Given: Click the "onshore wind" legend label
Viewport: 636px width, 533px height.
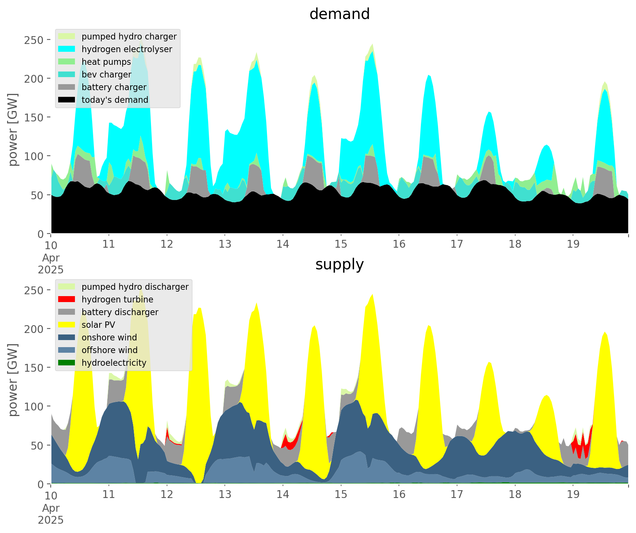Looking at the screenshot, I should tap(109, 338).
